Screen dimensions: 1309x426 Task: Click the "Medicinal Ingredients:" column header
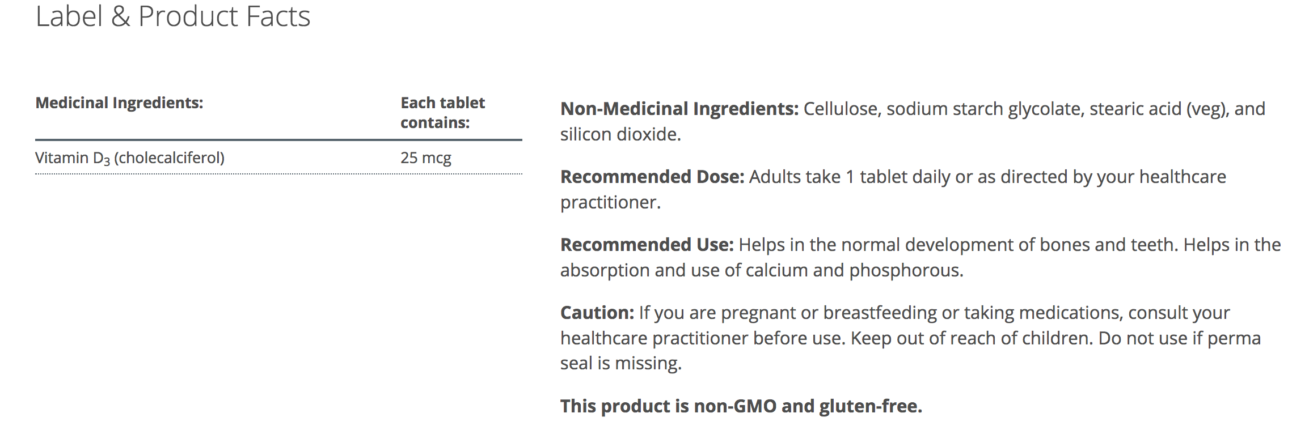[119, 103]
